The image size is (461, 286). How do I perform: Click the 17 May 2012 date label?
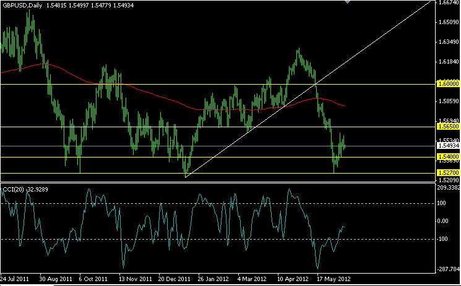pyautogui.click(x=334, y=279)
